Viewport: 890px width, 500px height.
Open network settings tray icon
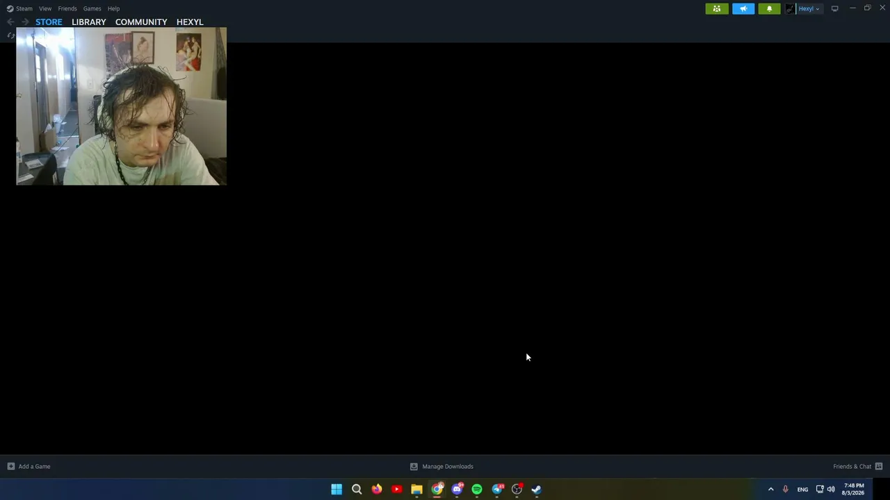tap(820, 490)
